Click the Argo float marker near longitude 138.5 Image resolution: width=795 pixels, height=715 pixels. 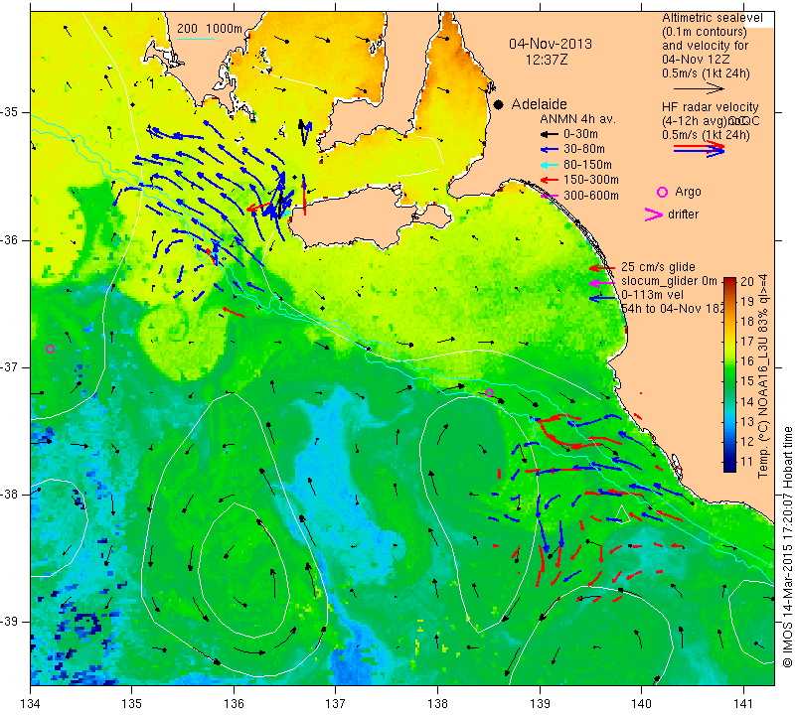click(489, 392)
